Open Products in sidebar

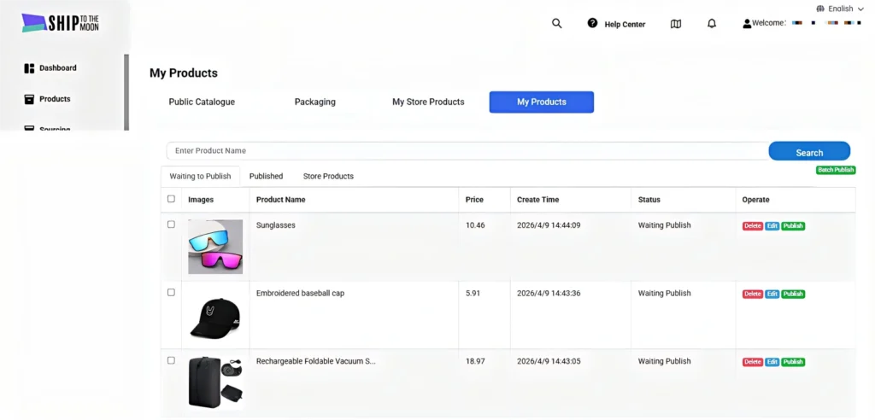click(x=55, y=99)
